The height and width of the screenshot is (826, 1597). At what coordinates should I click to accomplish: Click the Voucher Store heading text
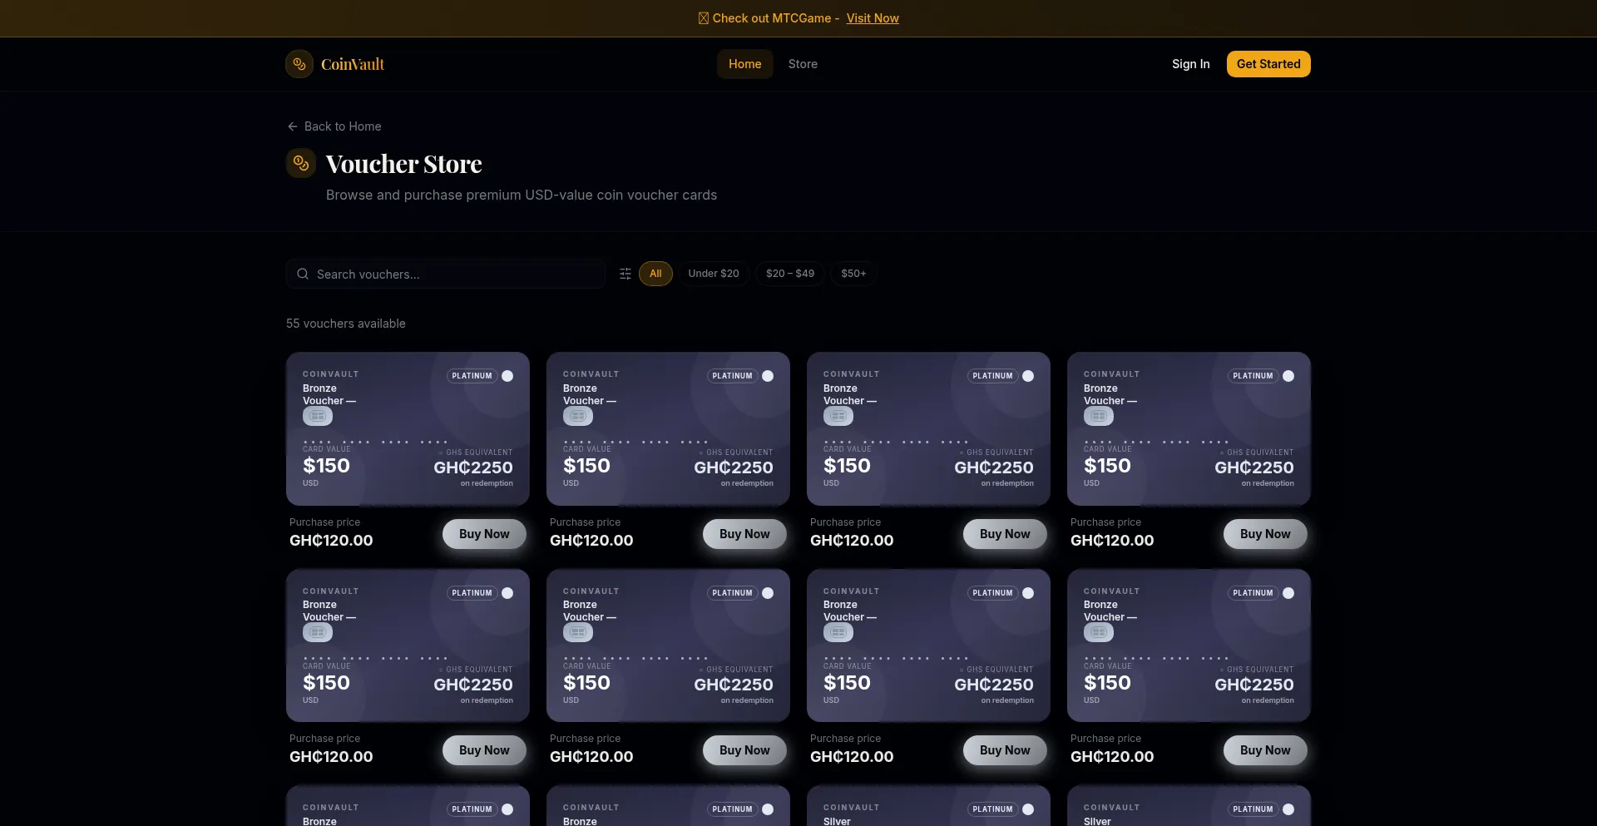pyautogui.click(x=404, y=164)
